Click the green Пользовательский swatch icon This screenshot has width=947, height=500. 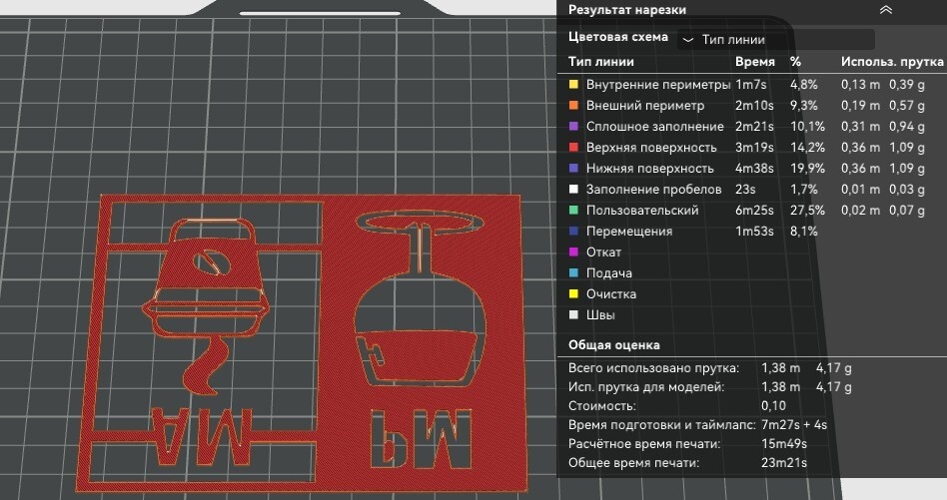coord(573,210)
